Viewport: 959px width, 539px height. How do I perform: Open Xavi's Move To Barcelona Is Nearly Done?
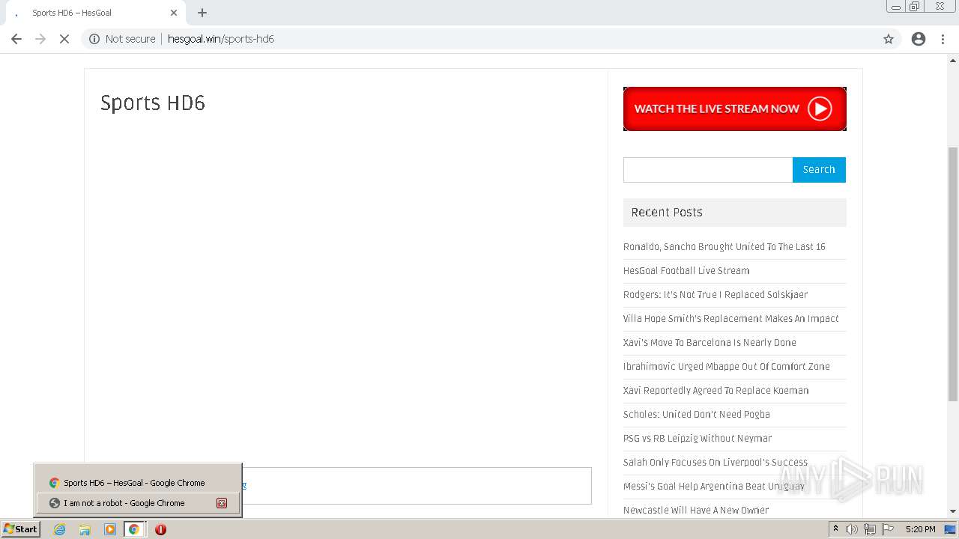(x=710, y=342)
